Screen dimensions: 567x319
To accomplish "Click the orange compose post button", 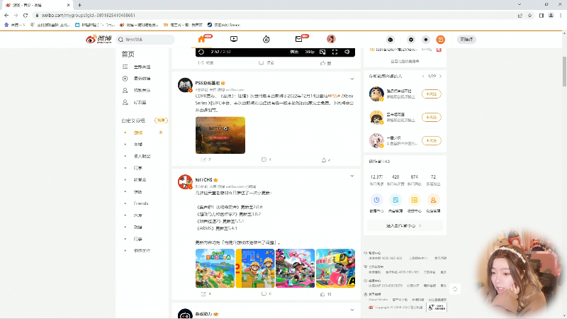I will pos(440,40).
